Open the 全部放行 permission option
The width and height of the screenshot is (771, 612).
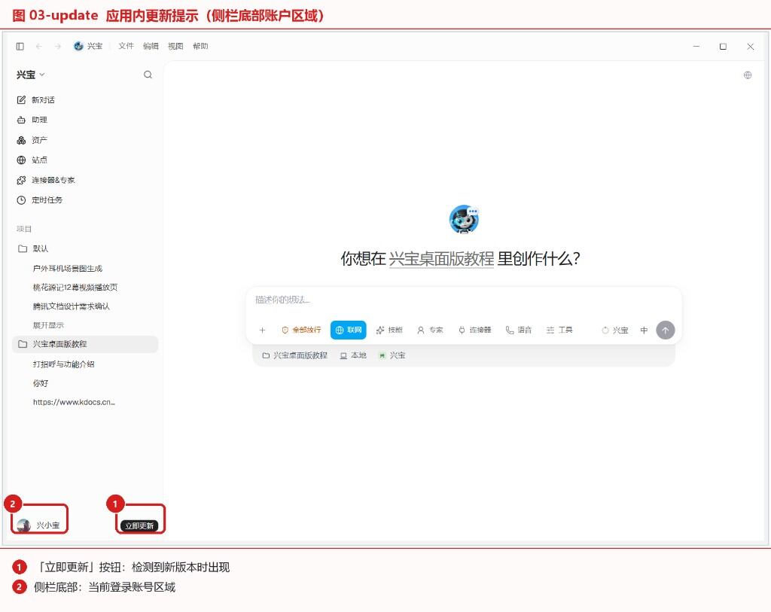click(301, 330)
